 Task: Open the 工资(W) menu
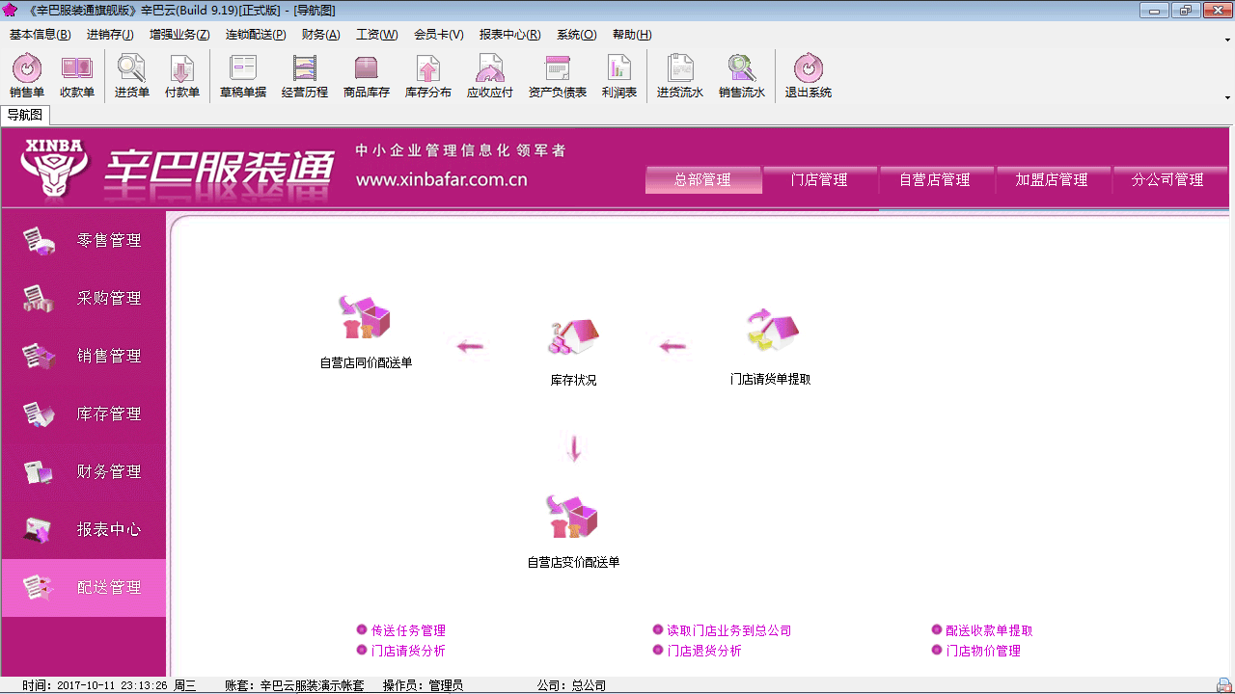[377, 35]
